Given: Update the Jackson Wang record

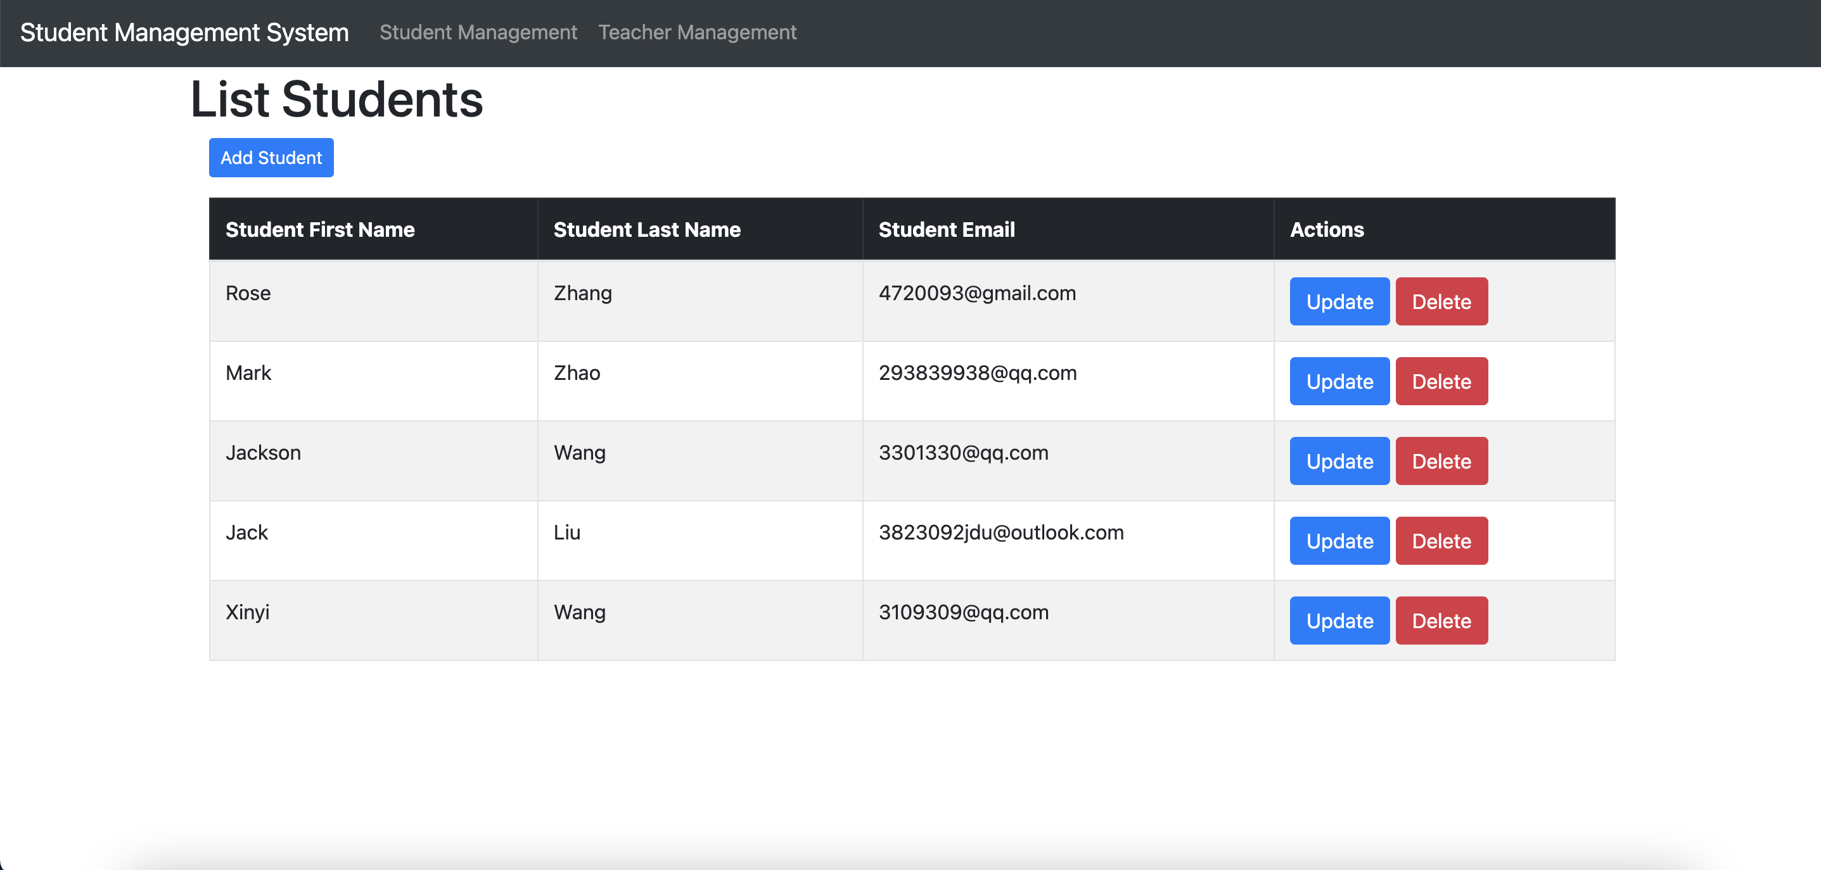Looking at the screenshot, I should click(x=1339, y=461).
